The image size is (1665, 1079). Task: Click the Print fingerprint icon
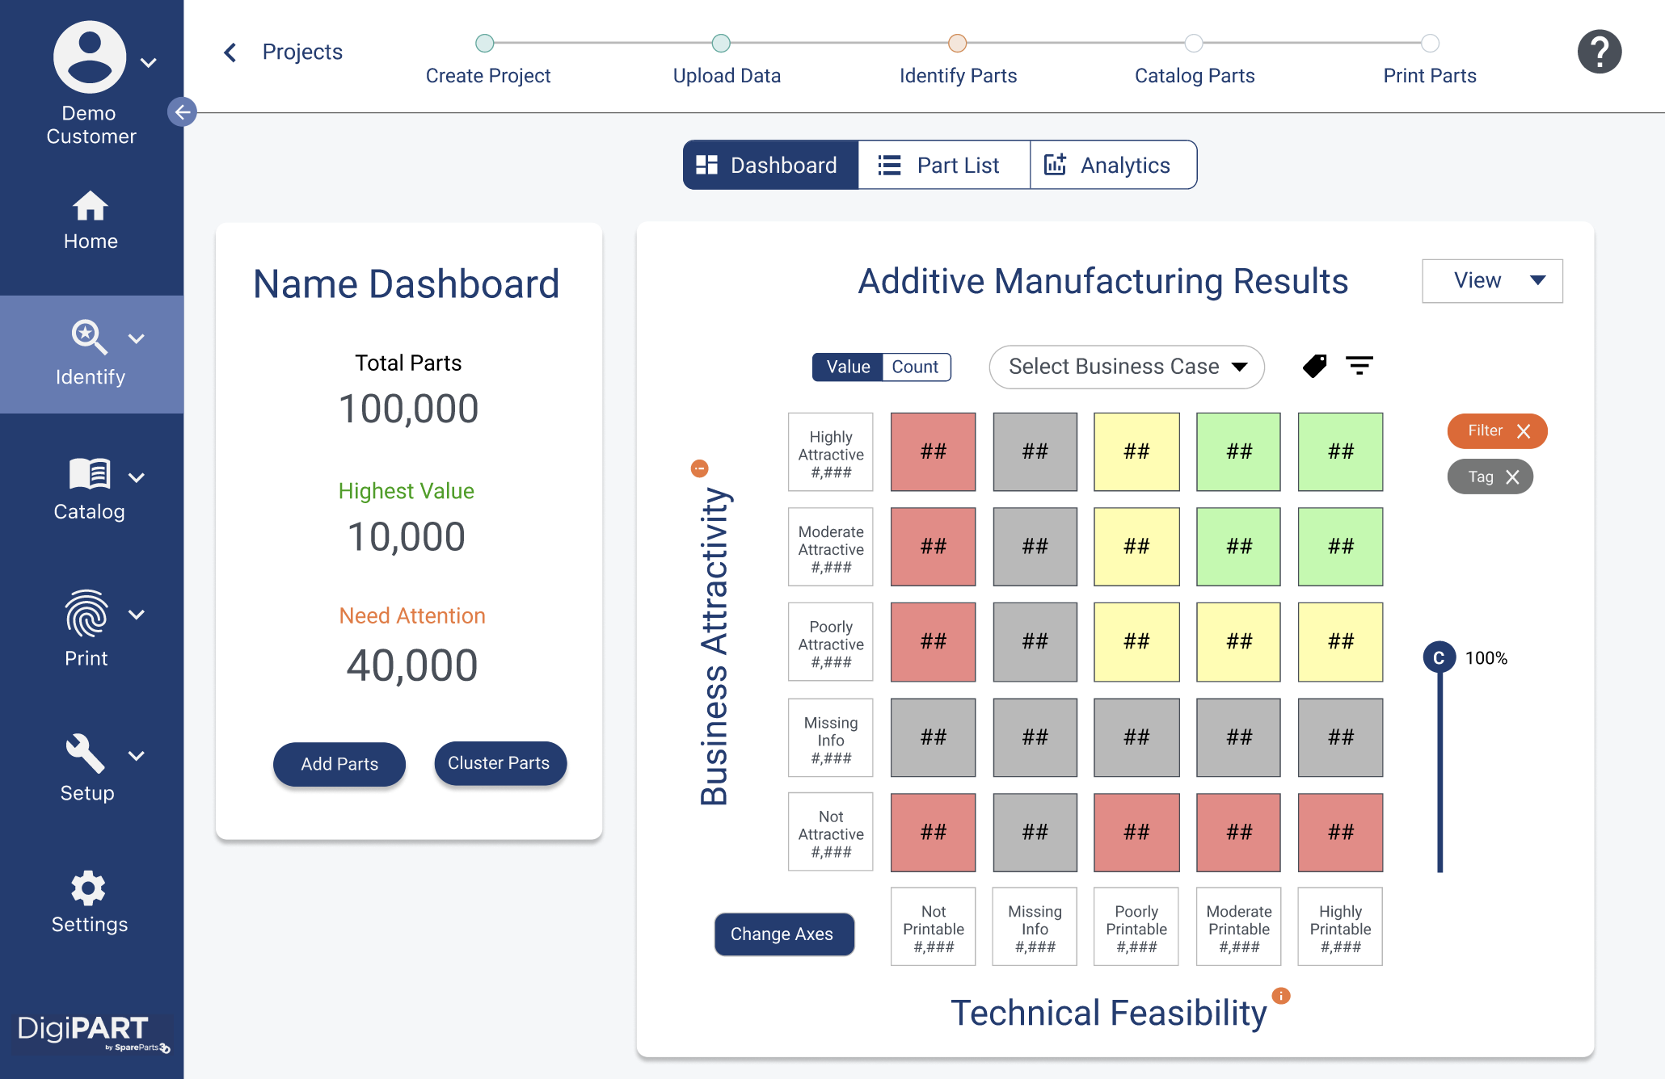point(86,614)
